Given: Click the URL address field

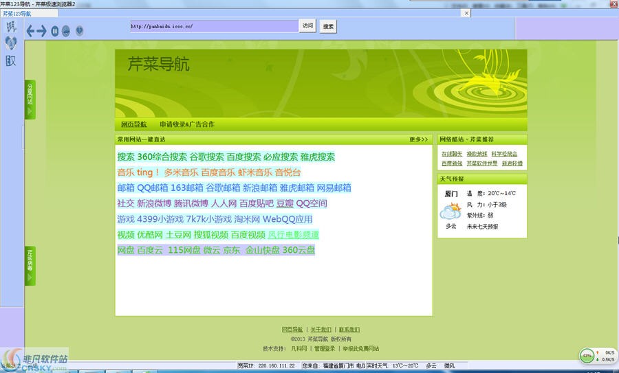Looking at the screenshot, I should (214, 26).
